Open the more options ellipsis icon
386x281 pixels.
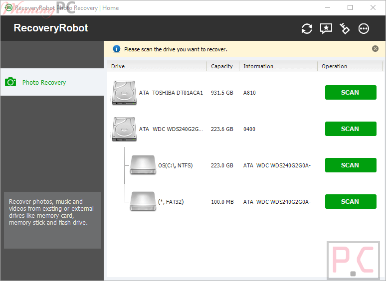coord(364,29)
